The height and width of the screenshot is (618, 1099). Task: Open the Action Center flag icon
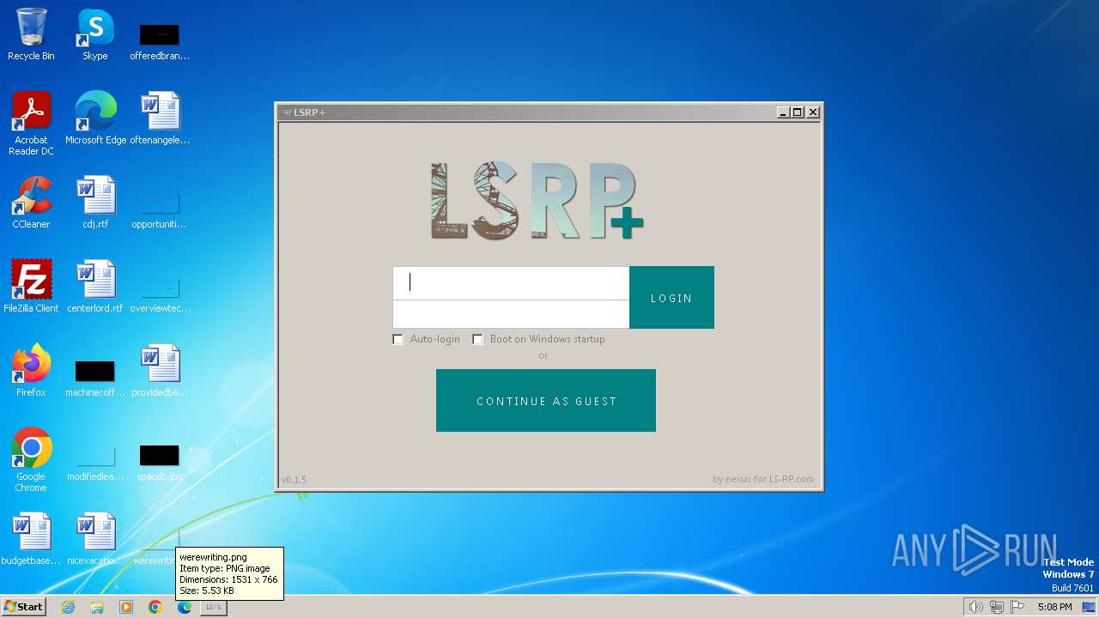[x=1017, y=607]
